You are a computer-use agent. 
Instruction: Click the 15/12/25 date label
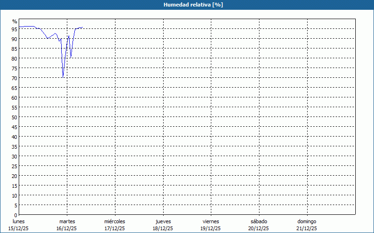tap(19, 228)
